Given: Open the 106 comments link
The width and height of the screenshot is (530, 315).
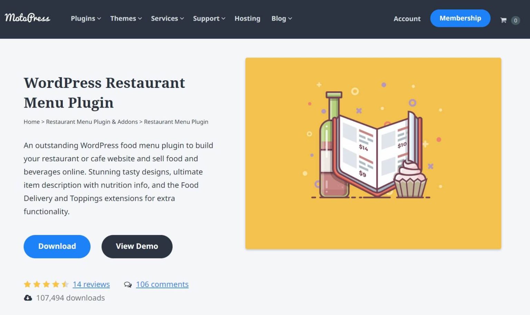Looking at the screenshot, I should (x=162, y=284).
